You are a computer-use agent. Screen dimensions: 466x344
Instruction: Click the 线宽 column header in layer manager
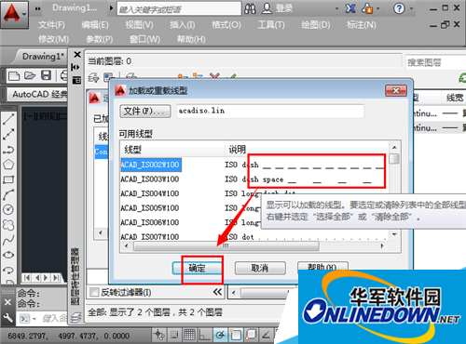(455, 98)
